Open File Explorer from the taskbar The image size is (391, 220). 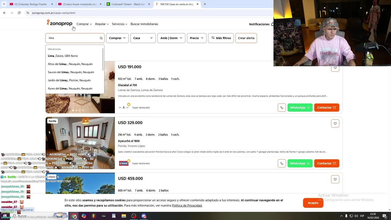pos(124,216)
